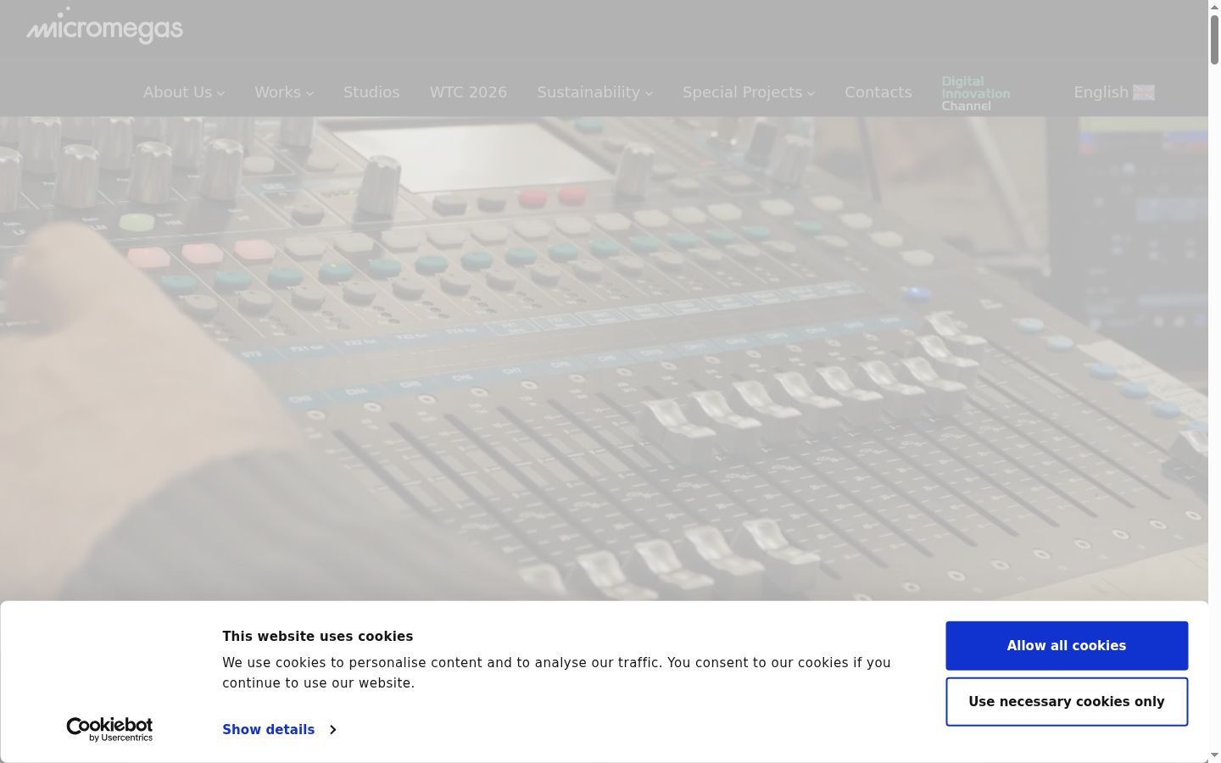Expand the About Us dropdown menu
The width and height of the screenshot is (1221, 763).
184,92
